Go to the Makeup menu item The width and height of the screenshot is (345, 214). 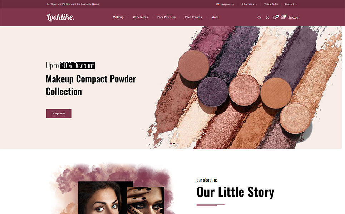118,17
